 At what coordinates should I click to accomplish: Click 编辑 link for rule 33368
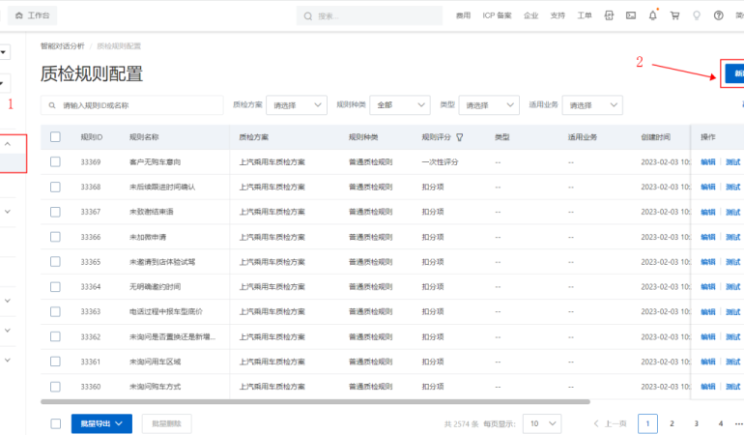708,187
